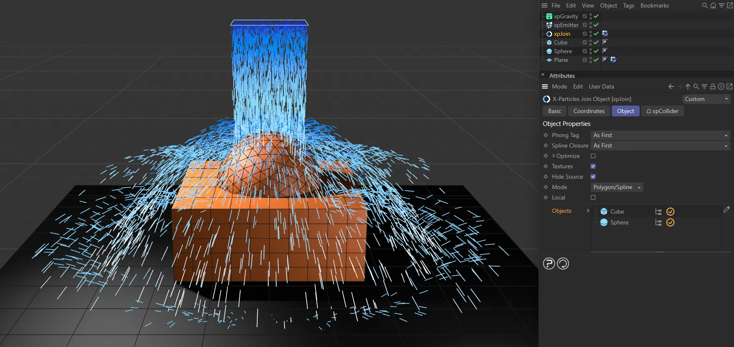The width and height of the screenshot is (734, 347).
Task: Open Object Manager search icon
Action: tap(704, 5)
